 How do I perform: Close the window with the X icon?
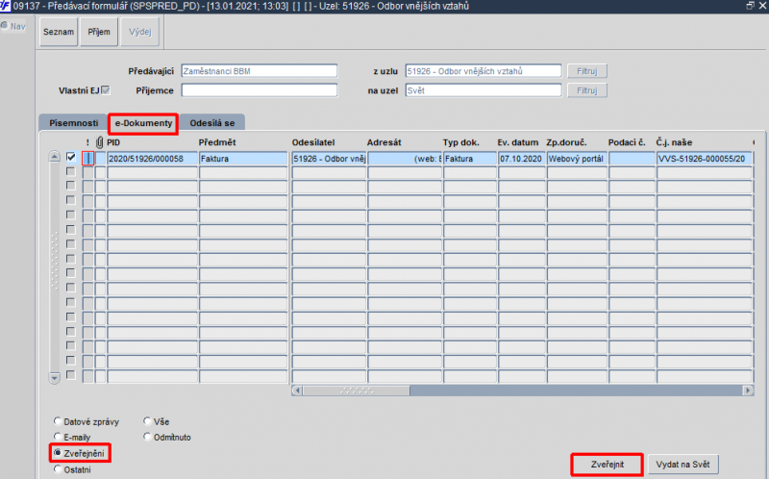point(762,6)
